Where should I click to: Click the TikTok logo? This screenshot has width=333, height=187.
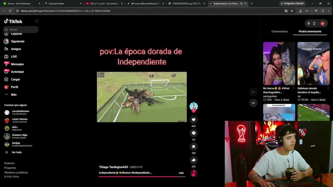[13, 21]
